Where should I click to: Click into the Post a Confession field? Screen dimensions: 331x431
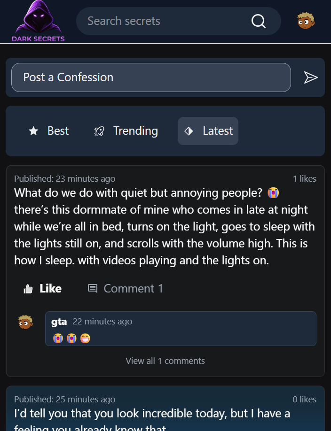pos(151,77)
